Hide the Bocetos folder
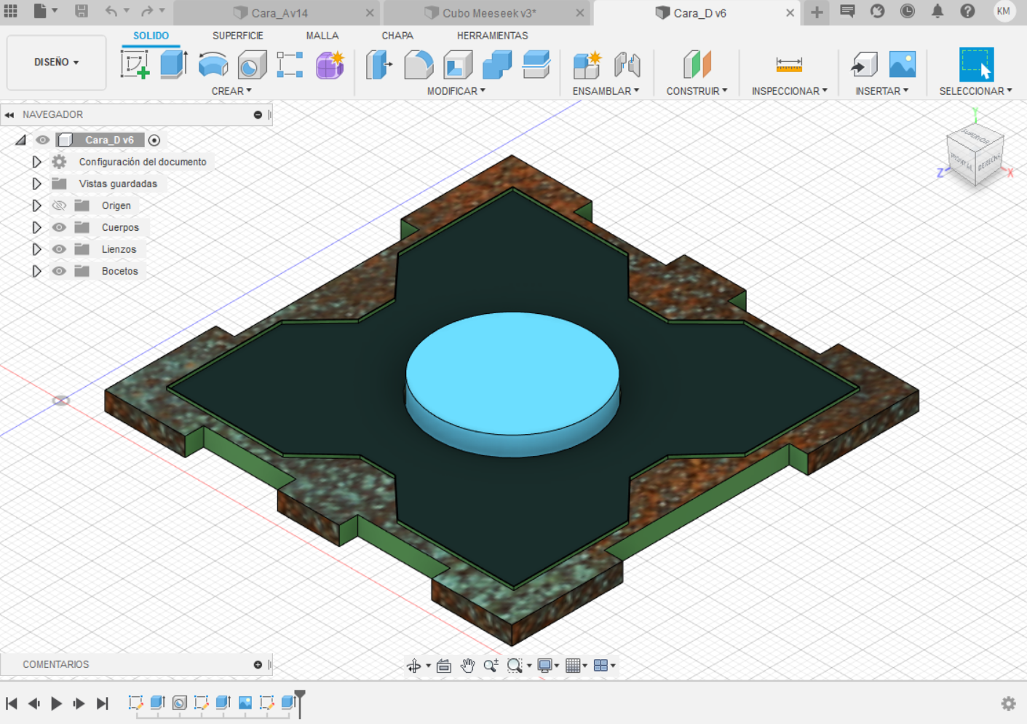Image resolution: width=1027 pixels, height=724 pixels. (59, 271)
